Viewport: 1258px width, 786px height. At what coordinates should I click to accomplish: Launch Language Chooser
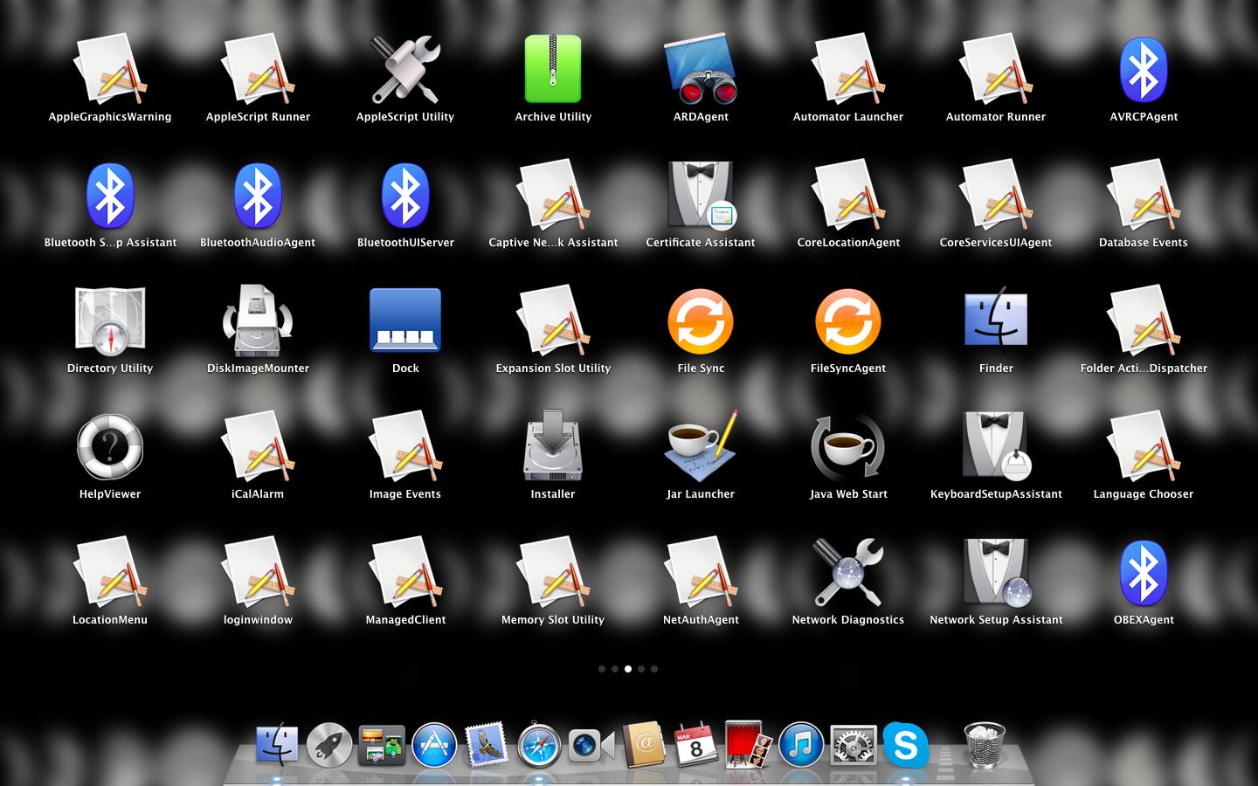point(1144,446)
